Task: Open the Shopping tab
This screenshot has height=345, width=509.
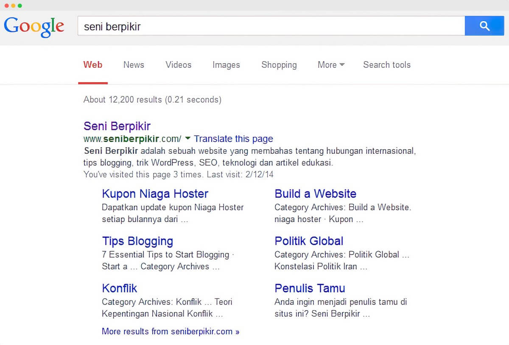Action: coord(279,65)
